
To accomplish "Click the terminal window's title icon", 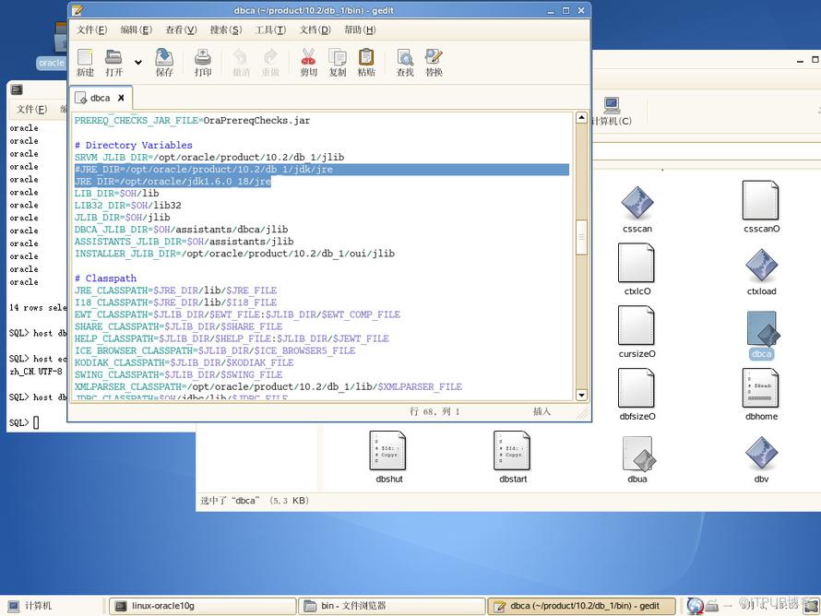I will point(17,89).
